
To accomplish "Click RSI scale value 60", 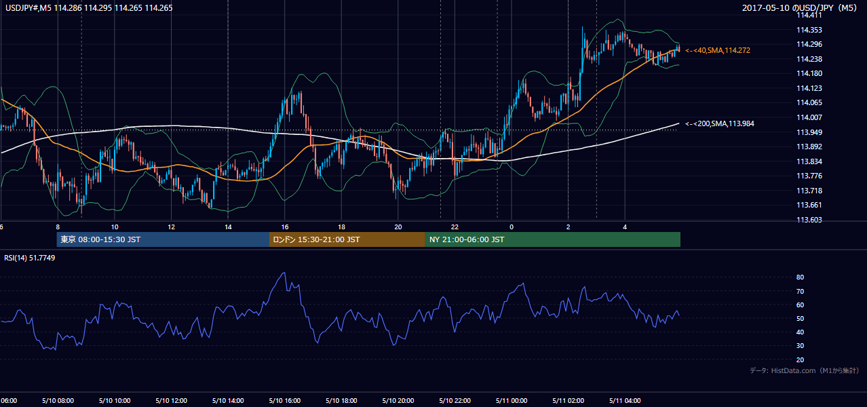I will [x=801, y=305].
